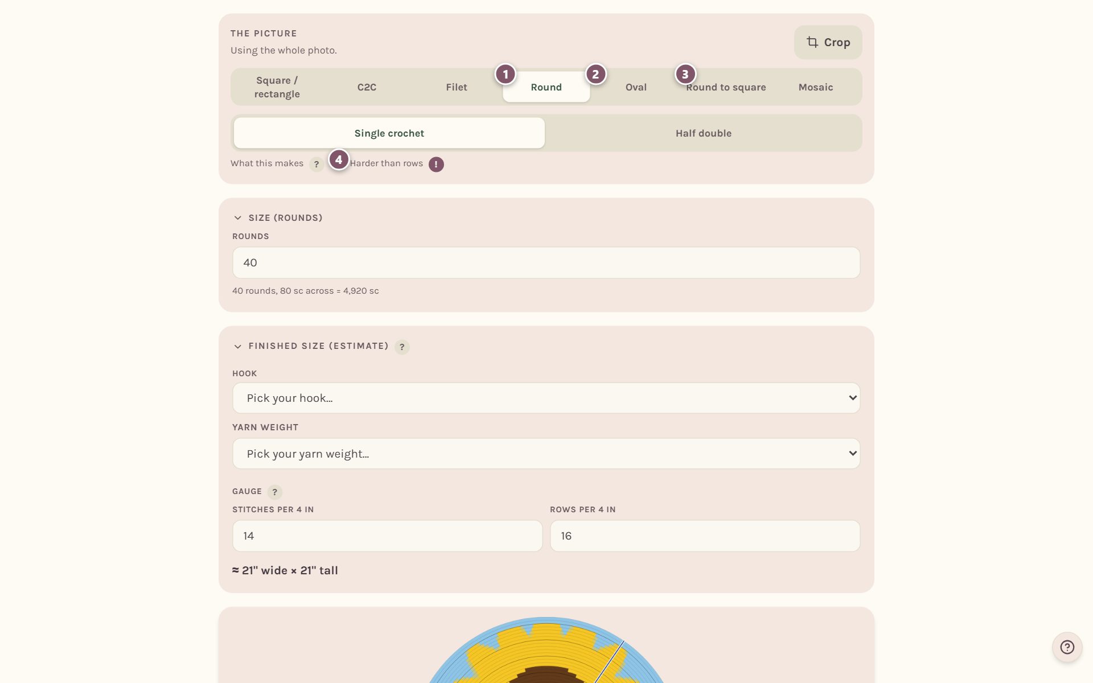Collapse the Finished Size section chevron

(x=238, y=347)
